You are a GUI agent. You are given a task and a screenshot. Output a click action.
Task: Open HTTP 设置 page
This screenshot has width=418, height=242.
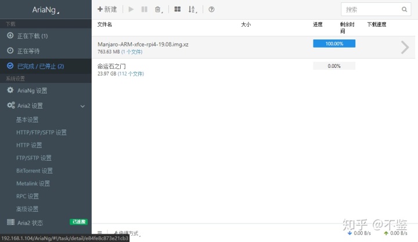29,145
